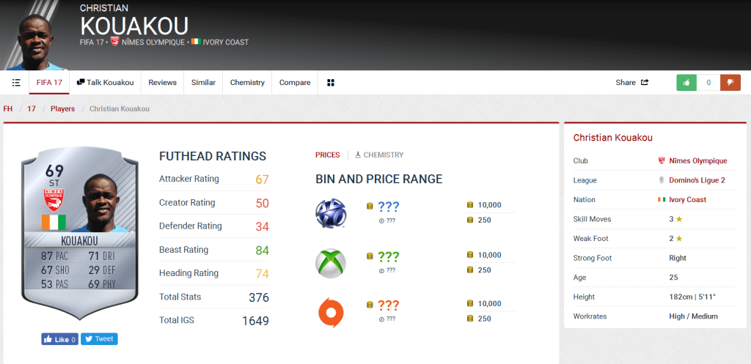Open the Similar players tab
Image resolution: width=751 pixels, height=364 pixels.
(203, 83)
